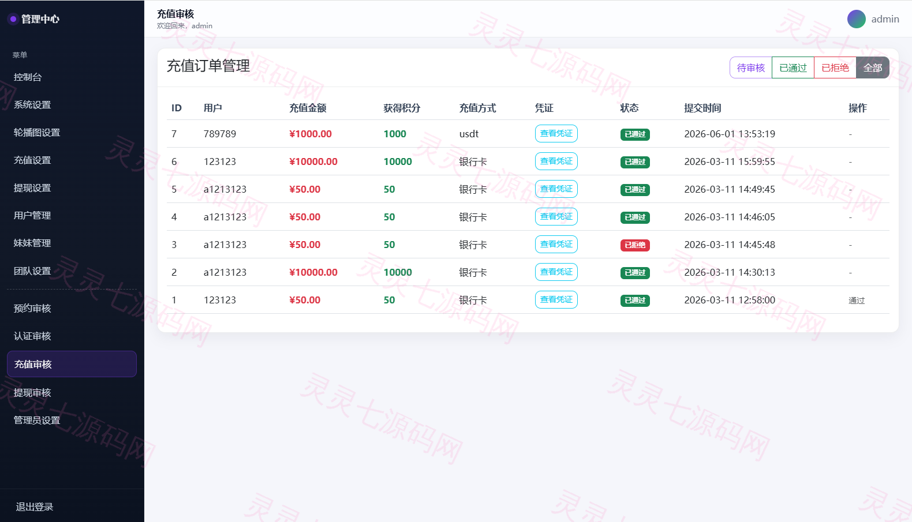Click the amount ¥1000.00

(x=311, y=134)
